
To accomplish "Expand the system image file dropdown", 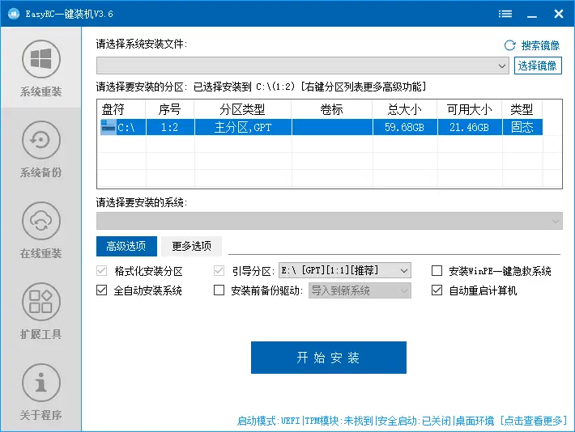I will (502, 66).
